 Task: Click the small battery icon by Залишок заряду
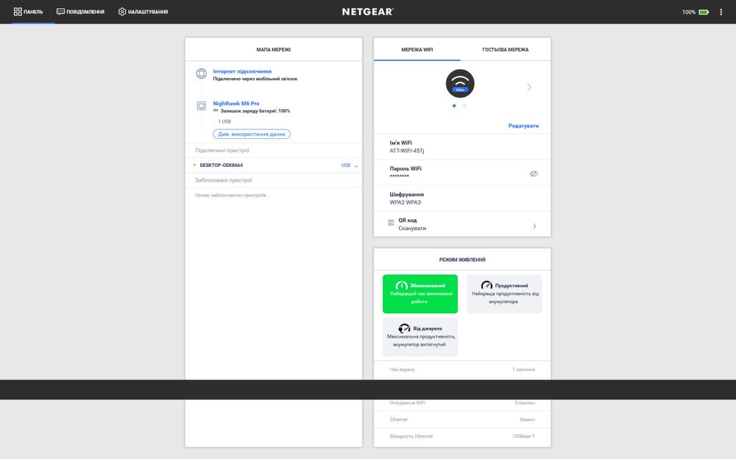(x=216, y=111)
